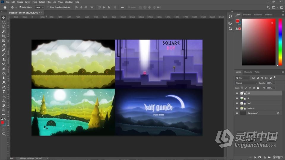285x160 pixels.
Task: Toggle lock all on layer
Action: 258,88
